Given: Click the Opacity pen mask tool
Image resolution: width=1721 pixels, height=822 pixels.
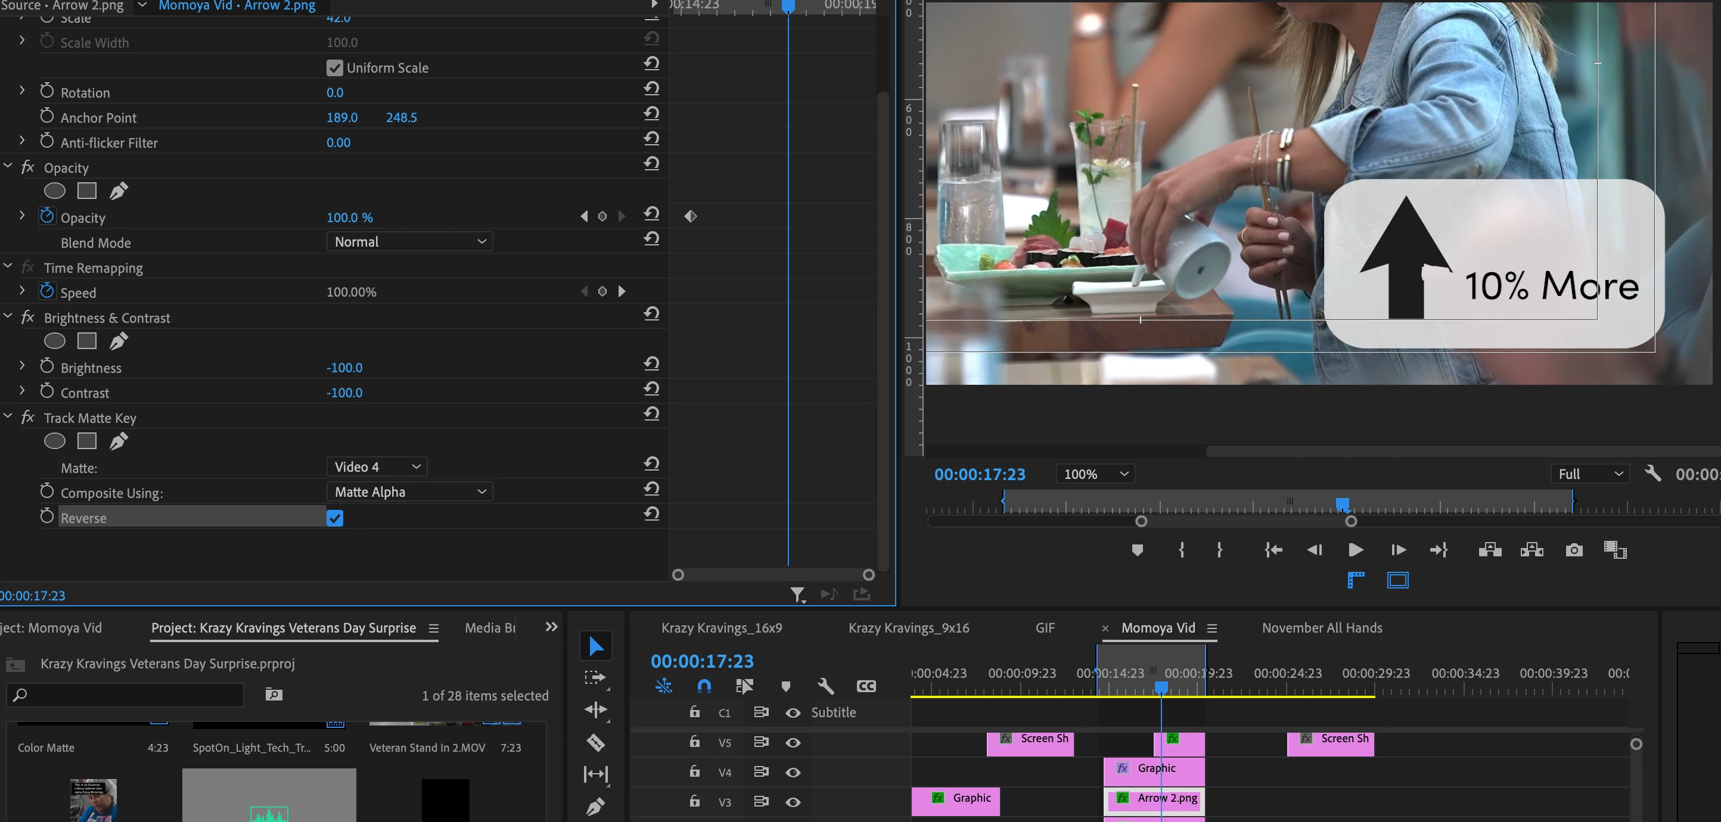Looking at the screenshot, I should (x=118, y=191).
